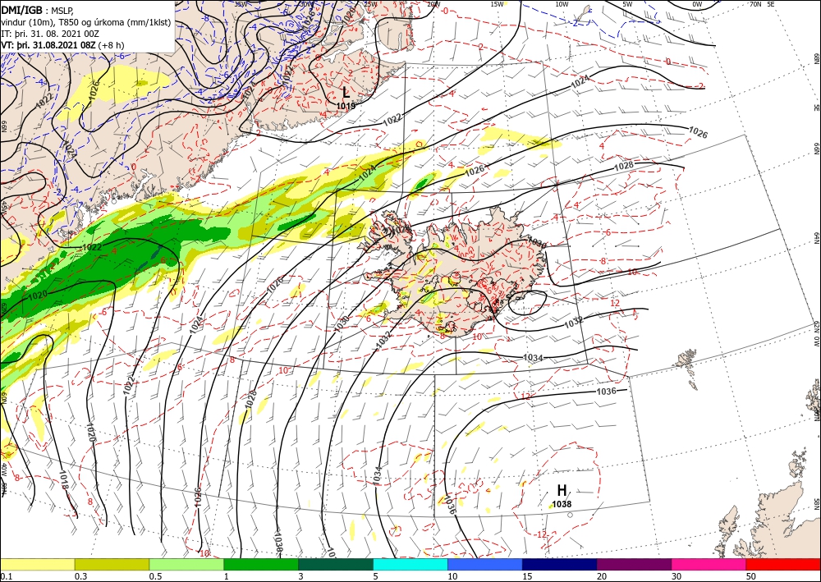Pick the blue 10–15 legend swatch

coord(485,564)
